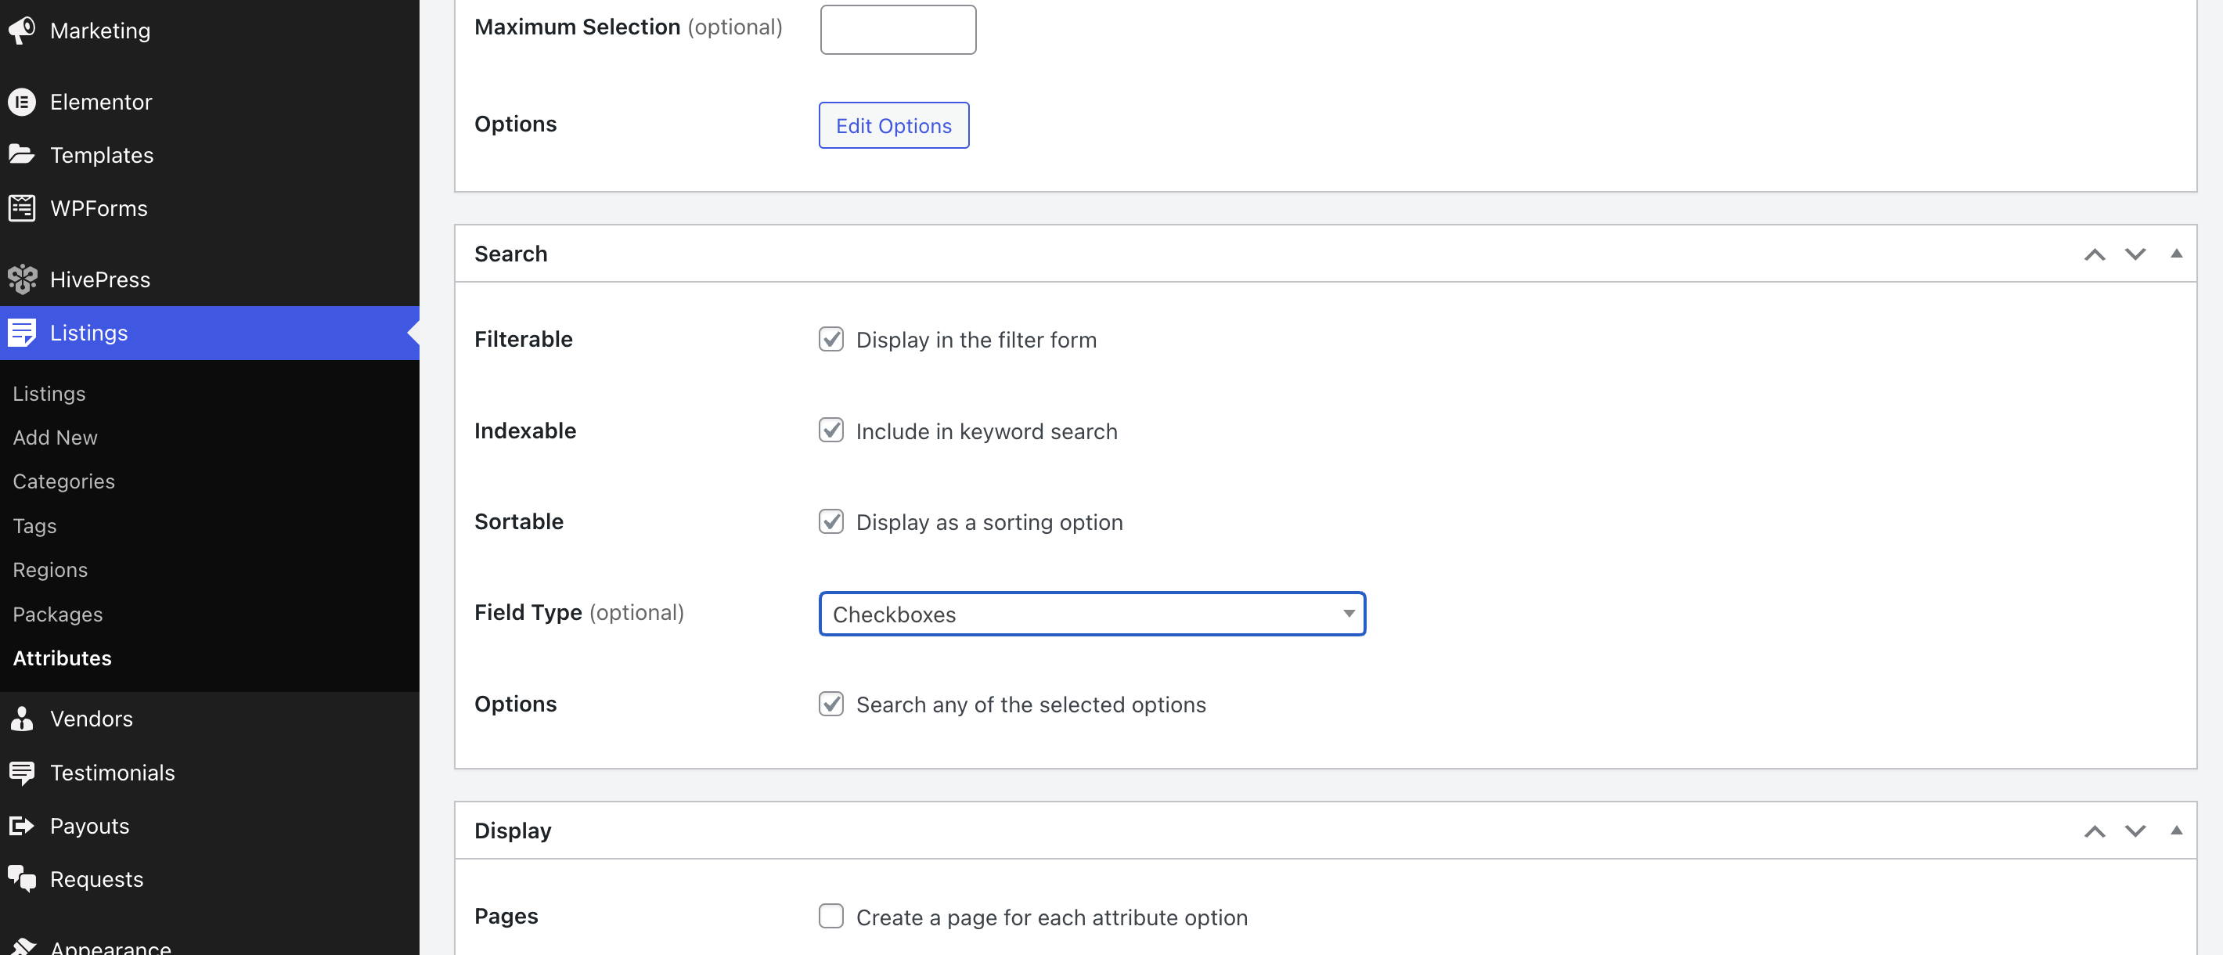Uncheck Display as a sorting option

pos(831,522)
